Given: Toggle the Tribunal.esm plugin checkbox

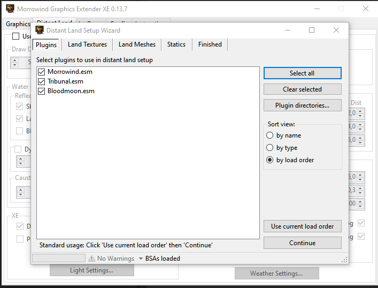Looking at the screenshot, I should pyautogui.click(x=42, y=81).
